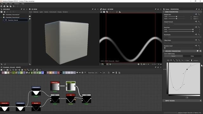This screenshot has height=114, width=203.
Task: Click the histogram icon in 2D View toolbar
Action: coord(120,12)
